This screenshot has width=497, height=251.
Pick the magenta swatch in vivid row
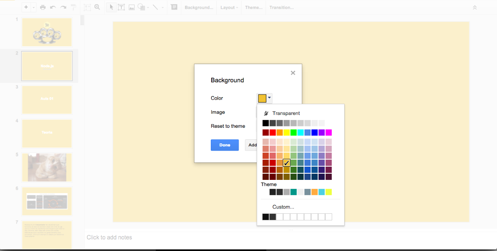tap(329, 133)
